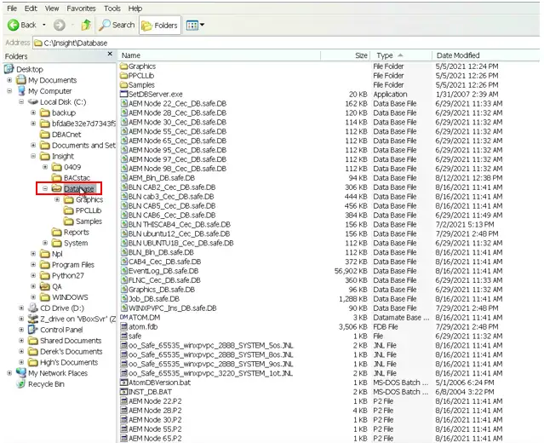Select Control Panel in tree
Screen dimensions: 544x443
(x=61, y=330)
